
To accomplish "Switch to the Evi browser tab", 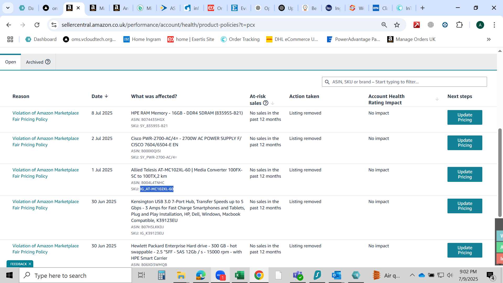I will click(239, 8).
